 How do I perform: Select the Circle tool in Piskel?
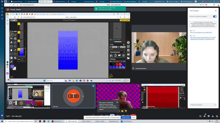pyautogui.click(x=15, y=46)
